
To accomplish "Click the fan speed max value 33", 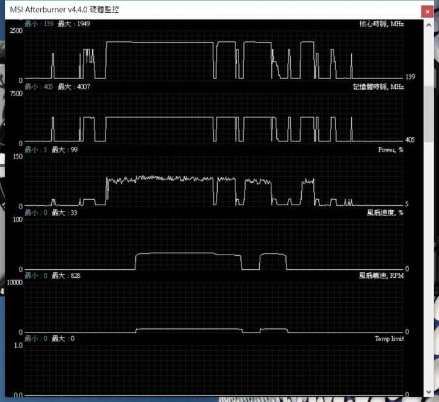I will click(74, 213).
